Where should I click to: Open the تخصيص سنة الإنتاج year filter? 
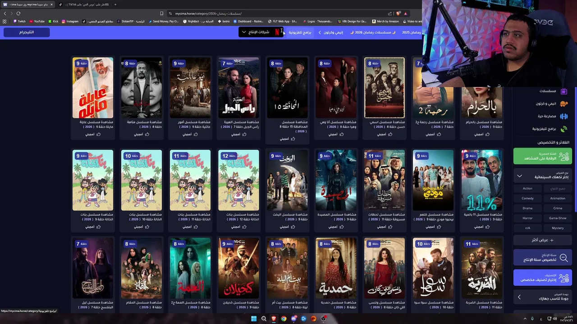pyautogui.click(x=543, y=258)
